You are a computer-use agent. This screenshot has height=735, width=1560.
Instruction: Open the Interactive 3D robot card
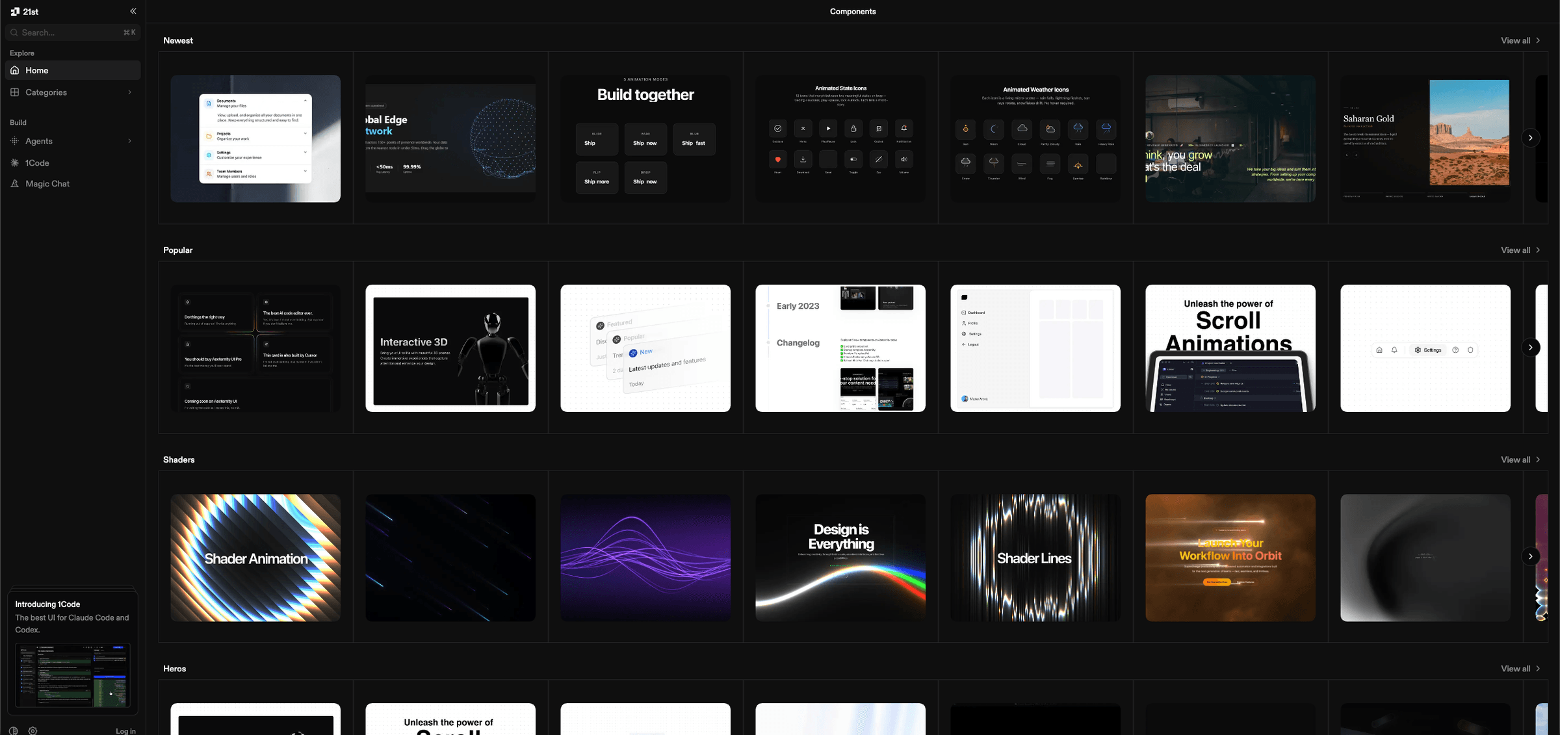pos(450,348)
